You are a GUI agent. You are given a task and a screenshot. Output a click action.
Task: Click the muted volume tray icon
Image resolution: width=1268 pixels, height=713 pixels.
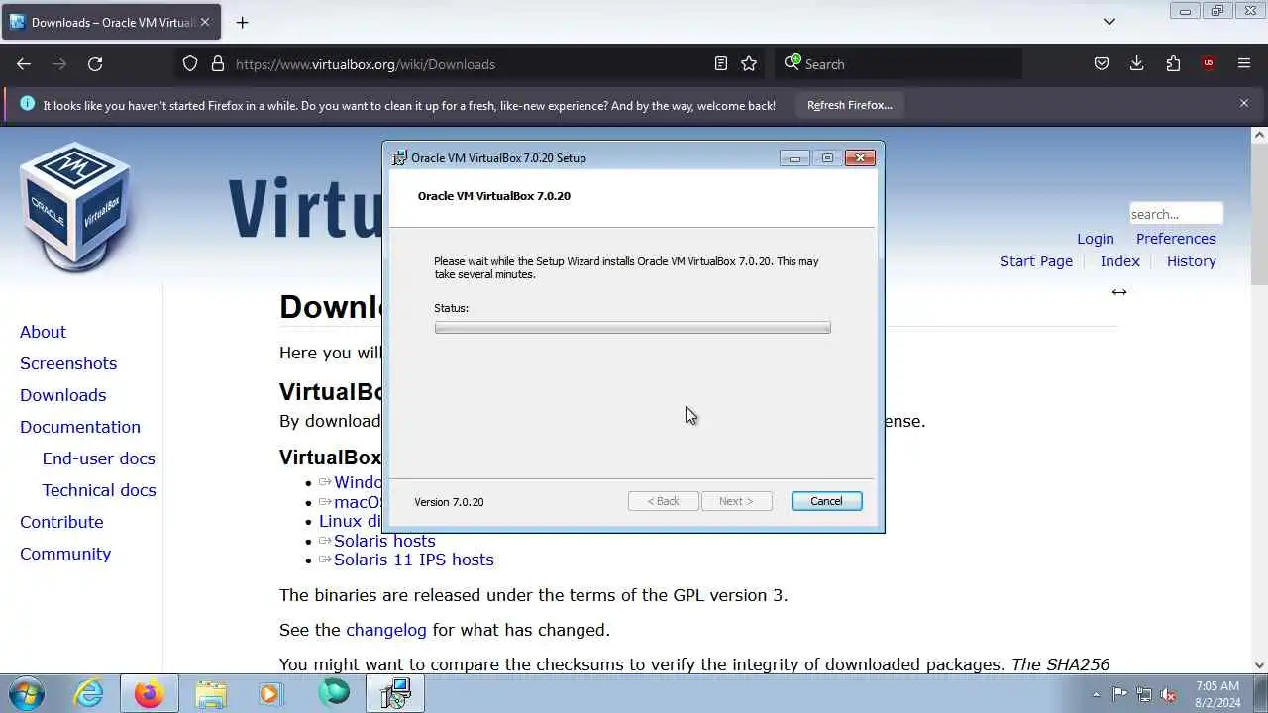click(1169, 694)
